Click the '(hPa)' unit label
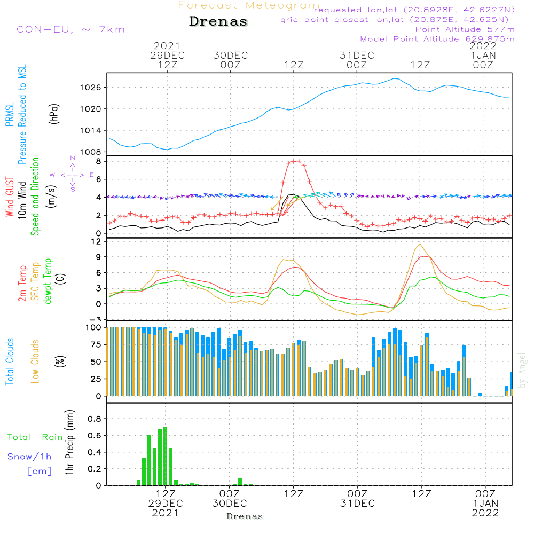Screen dimensions: 534x534 point(54,114)
